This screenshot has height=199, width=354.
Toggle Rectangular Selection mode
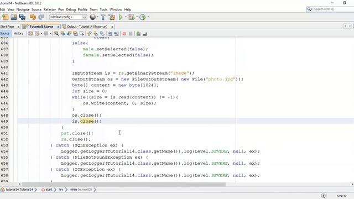[81, 34]
